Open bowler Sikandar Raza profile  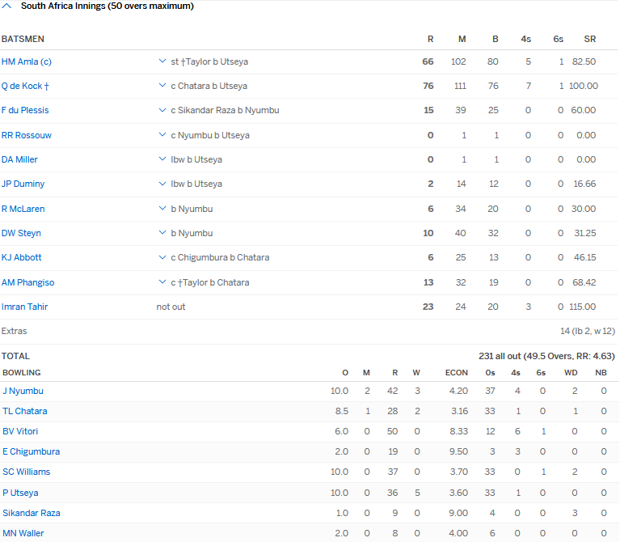(x=31, y=513)
